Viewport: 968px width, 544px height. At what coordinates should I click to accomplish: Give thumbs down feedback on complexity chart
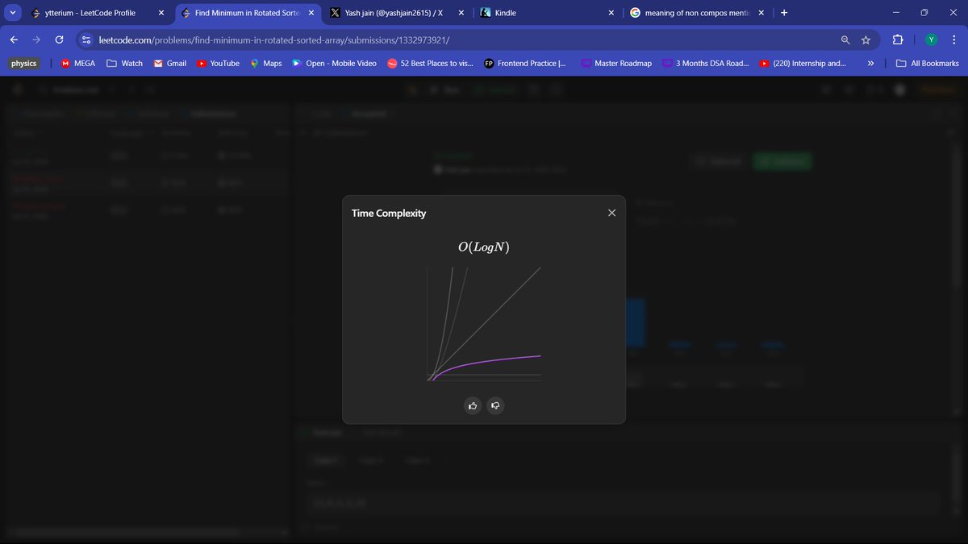point(495,405)
